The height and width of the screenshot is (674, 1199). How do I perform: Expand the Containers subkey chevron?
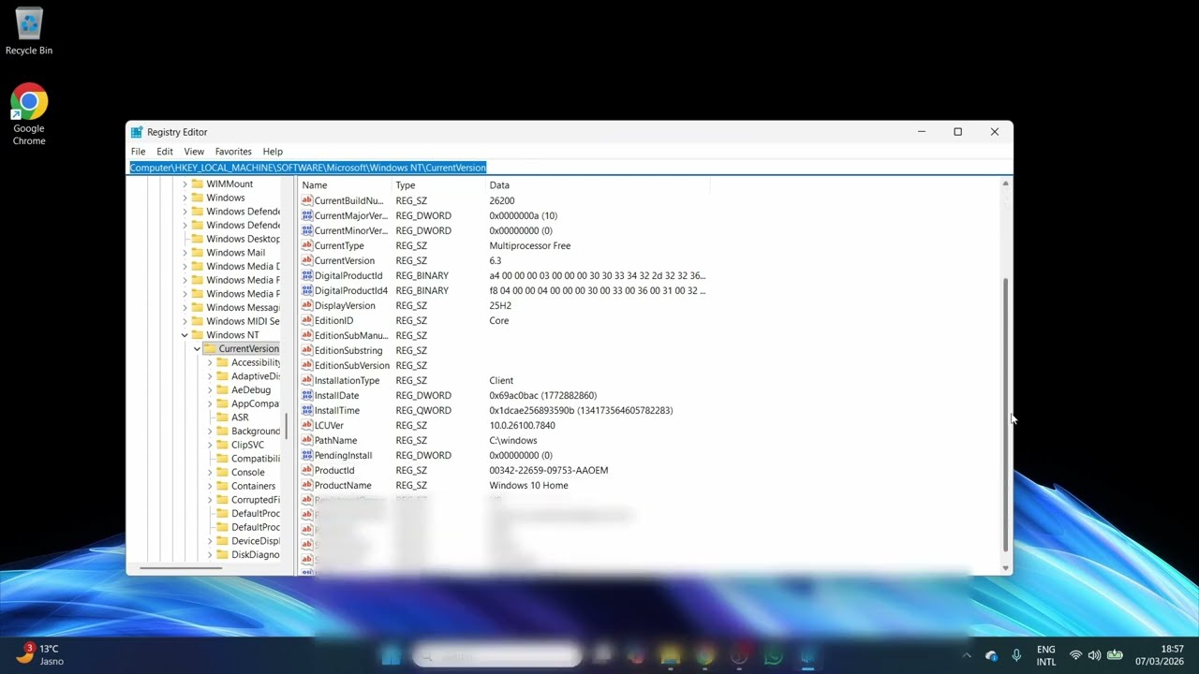click(209, 486)
